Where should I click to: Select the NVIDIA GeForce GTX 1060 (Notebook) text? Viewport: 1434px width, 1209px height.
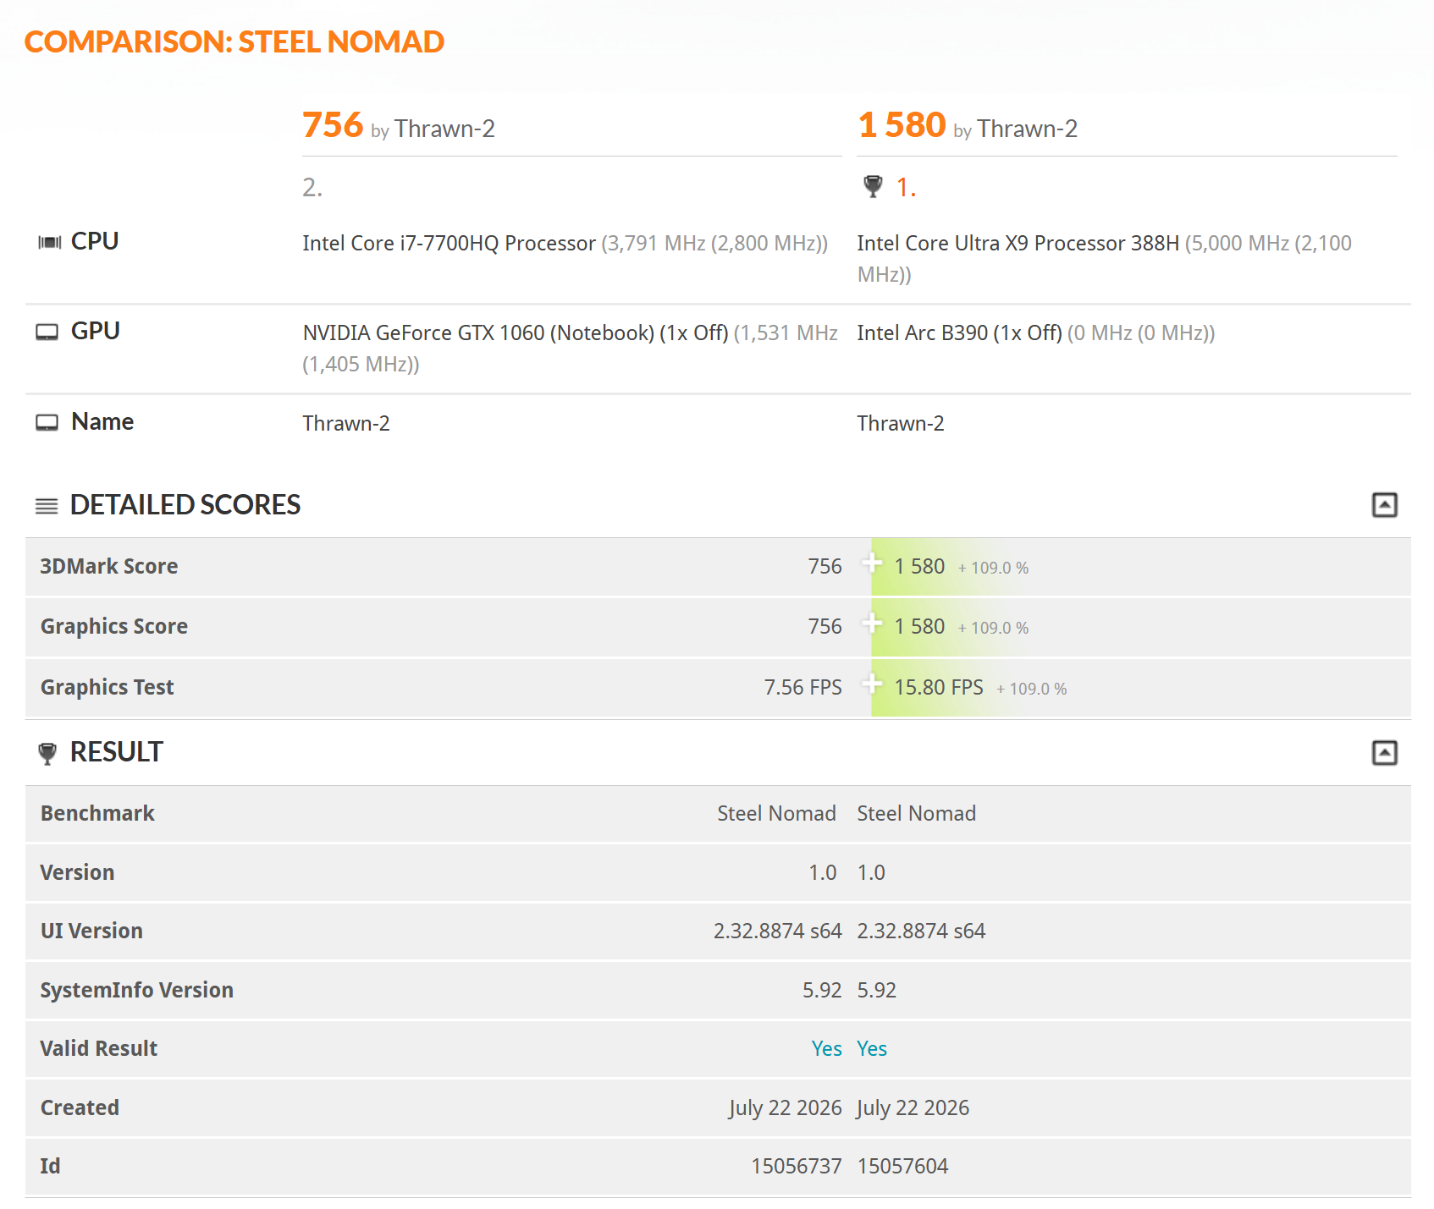[478, 333]
